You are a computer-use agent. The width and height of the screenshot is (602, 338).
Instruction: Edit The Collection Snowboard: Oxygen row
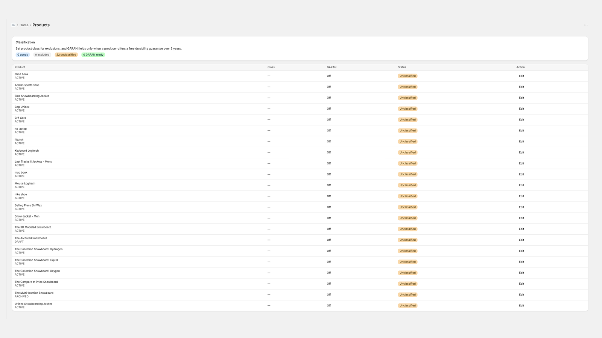point(521,273)
